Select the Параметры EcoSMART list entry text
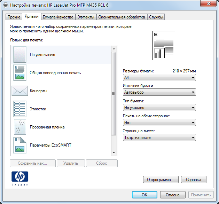 pos(50,145)
